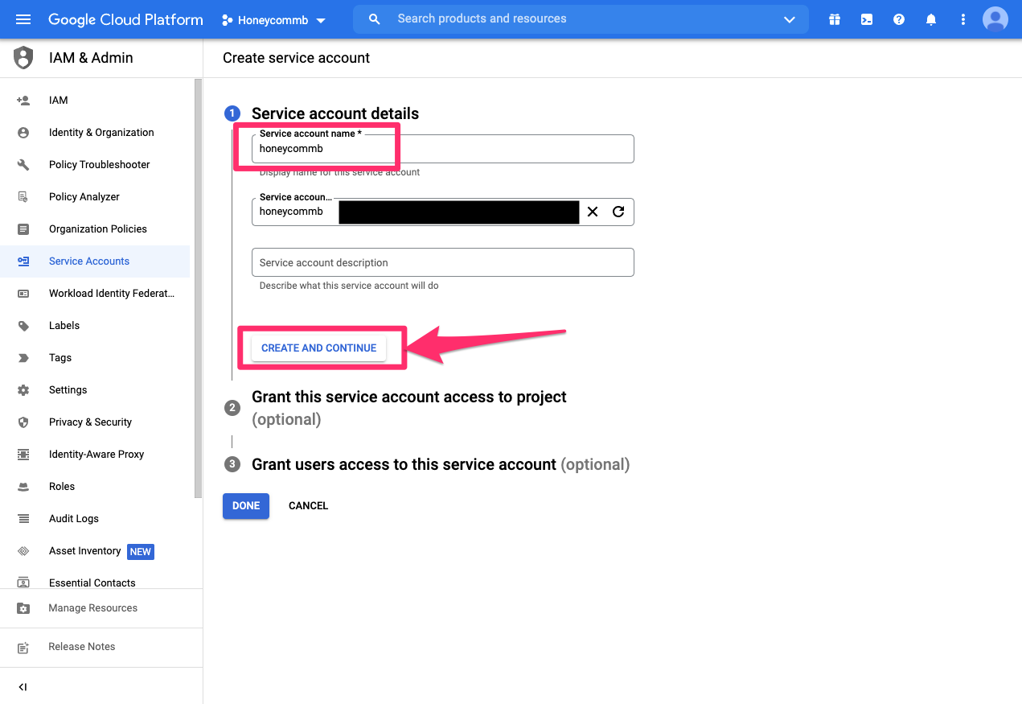Click the Identity-Aware Proxy icon
The height and width of the screenshot is (704, 1022).
point(23,455)
